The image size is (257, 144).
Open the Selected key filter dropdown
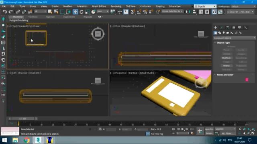pyautogui.click(x=225, y=129)
